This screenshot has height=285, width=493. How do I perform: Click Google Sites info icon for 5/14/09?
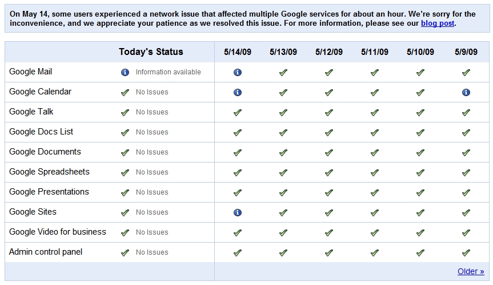pyautogui.click(x=238, y=213)
